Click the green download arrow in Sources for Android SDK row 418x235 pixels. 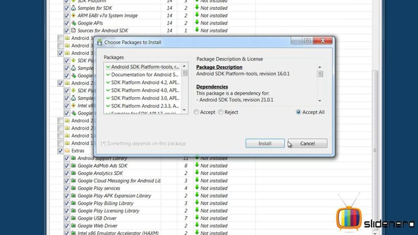(x=197, y=30)
